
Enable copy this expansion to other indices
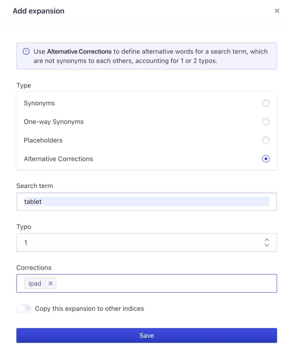(x=23, y=308)
